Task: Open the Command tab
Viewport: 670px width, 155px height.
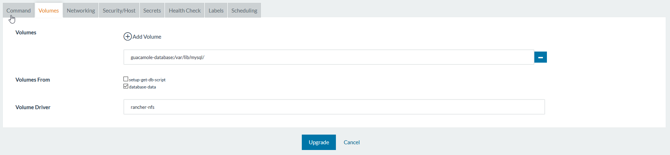Action: [19, 10]
